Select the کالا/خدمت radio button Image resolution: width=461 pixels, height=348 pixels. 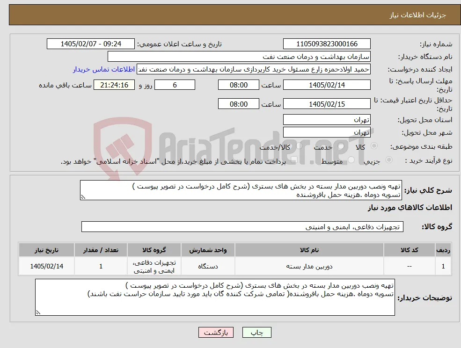pyautogui.click(x=299, y=146)
